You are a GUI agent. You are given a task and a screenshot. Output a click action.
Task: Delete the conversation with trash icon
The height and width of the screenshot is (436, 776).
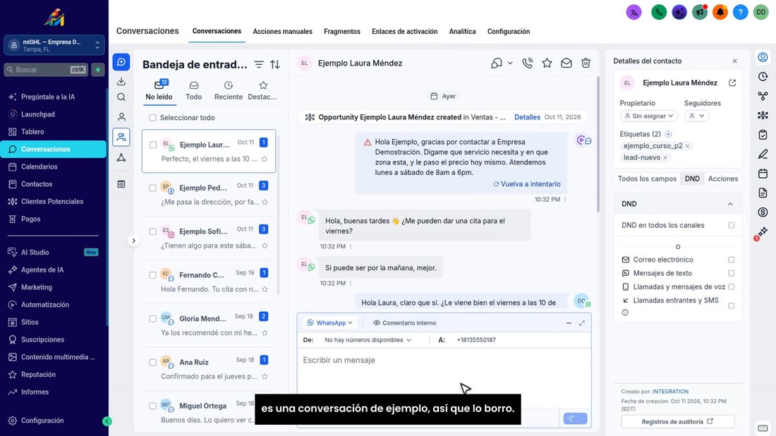click(x=586, y=63)
